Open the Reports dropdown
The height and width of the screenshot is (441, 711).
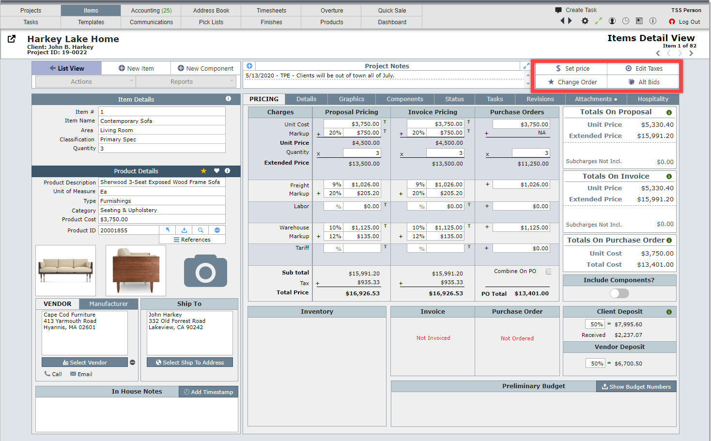coord(186,82)
